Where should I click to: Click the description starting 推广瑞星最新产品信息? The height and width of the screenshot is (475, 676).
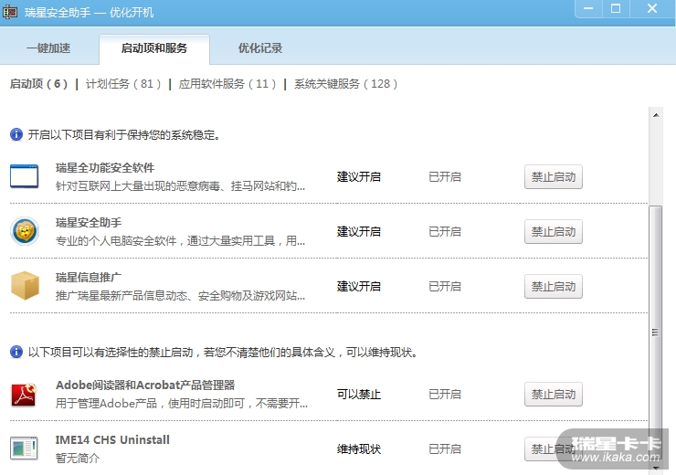click(180, 296)
